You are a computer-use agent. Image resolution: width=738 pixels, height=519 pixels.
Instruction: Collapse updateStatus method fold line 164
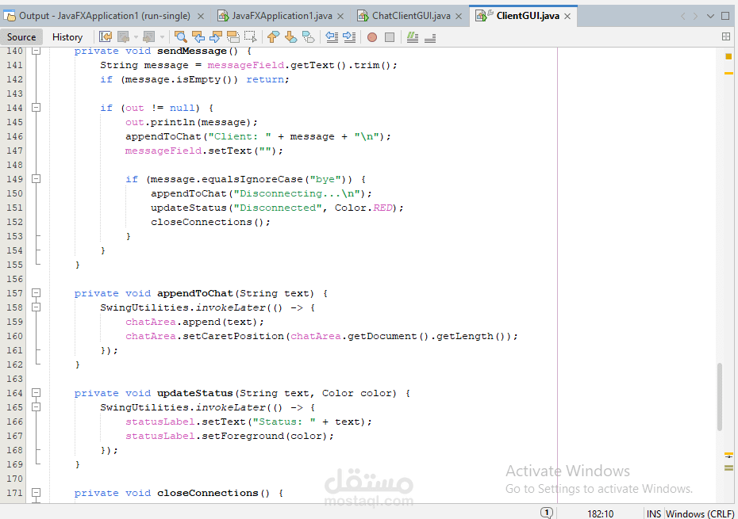click(36, 392)
